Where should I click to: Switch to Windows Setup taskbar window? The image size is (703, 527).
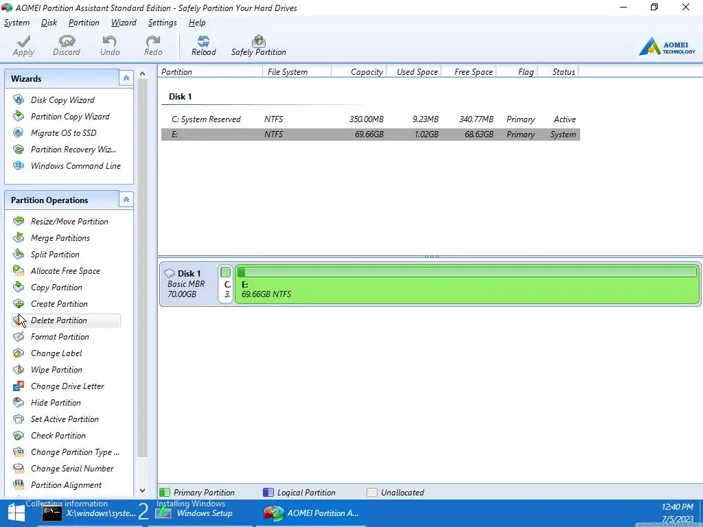click(x=200, y=513)
